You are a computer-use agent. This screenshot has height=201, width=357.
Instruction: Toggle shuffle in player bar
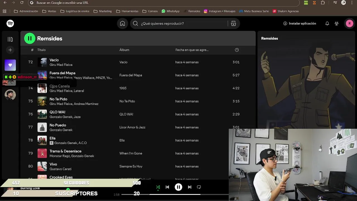pyautogui.click(x=158, y=187)
